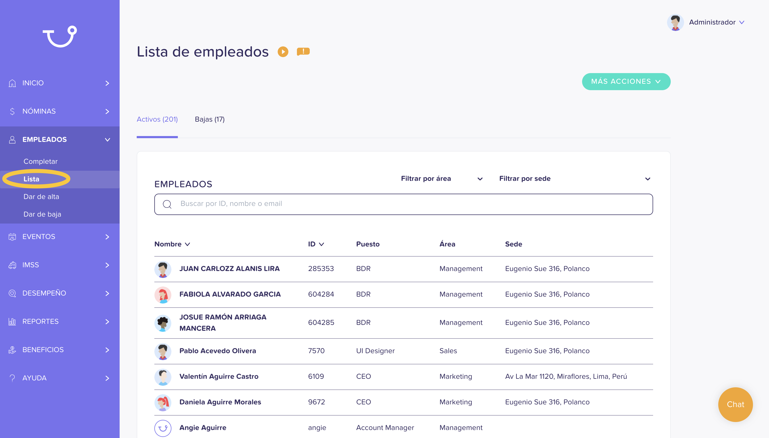Open Daniela Aguirre Morales profile

pos(220,402)
